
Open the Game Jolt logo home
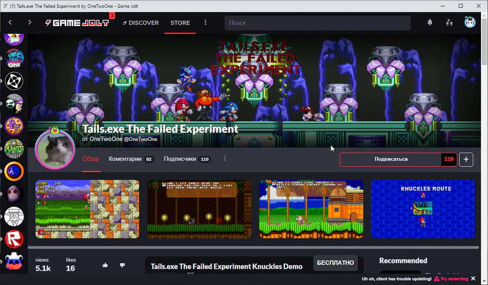click(x=77, y=23)
